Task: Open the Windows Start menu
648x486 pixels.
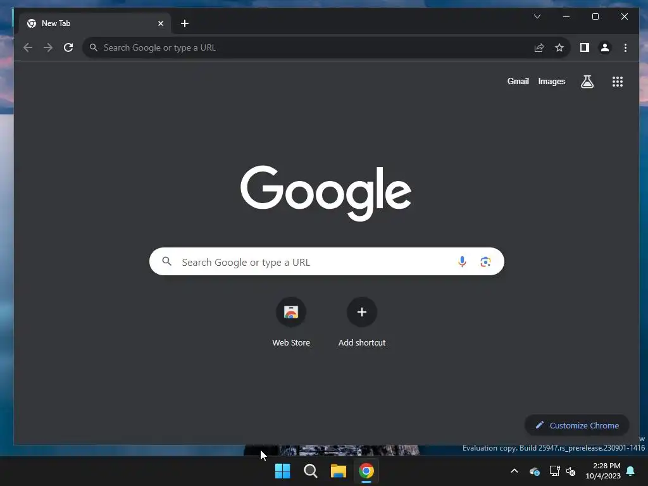Action: tap(283, 471)
